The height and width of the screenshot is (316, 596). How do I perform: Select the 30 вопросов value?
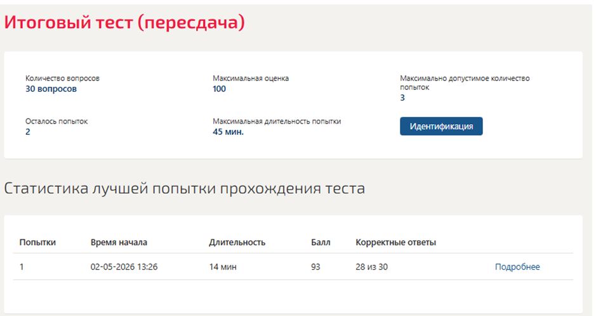click(51, 89)
